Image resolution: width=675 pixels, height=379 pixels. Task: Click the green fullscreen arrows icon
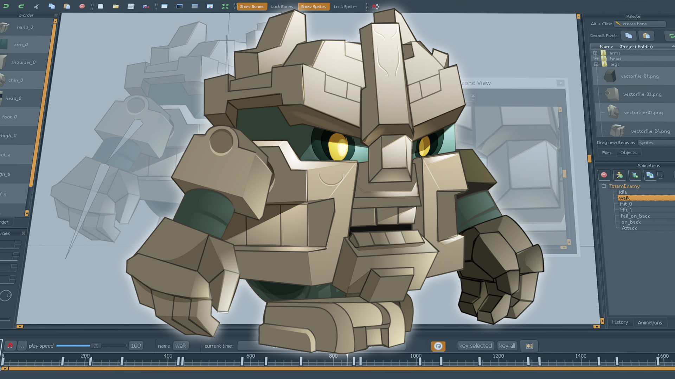point(225,6)
